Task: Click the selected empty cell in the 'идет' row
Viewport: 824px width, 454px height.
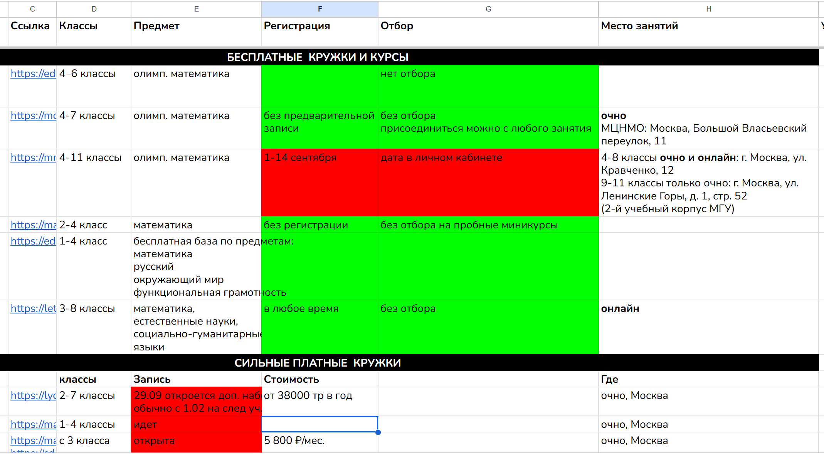Action: (320, 424)
